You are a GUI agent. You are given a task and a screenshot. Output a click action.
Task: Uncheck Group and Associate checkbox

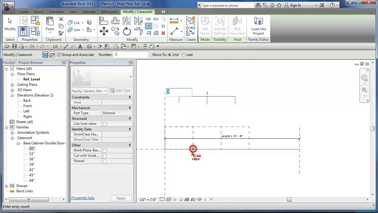pos(59,55)
